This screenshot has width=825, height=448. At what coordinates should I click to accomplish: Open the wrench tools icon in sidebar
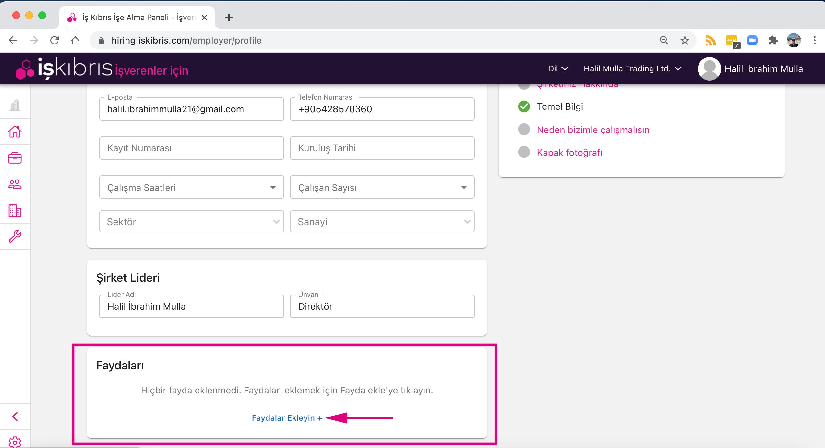[x=15, y=236]
